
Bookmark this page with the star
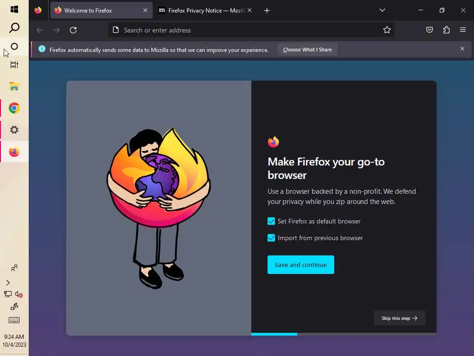pos(387,30)
